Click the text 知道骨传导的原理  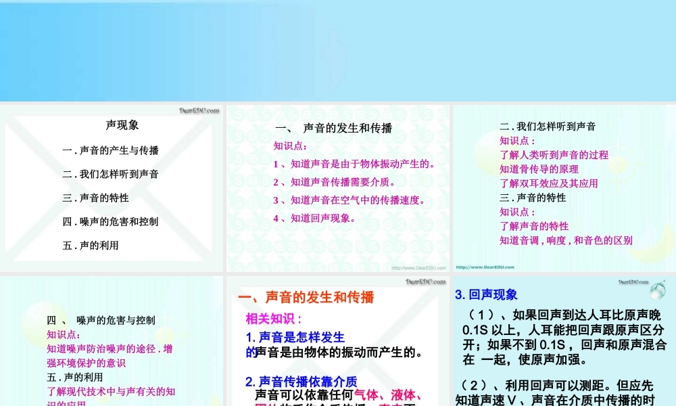click(x=539, y=169)
